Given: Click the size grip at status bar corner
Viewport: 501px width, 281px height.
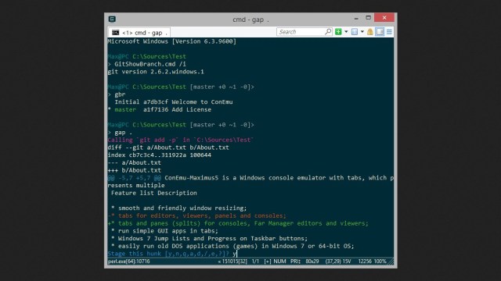Looking at the screenshot, I should (391, 261).
